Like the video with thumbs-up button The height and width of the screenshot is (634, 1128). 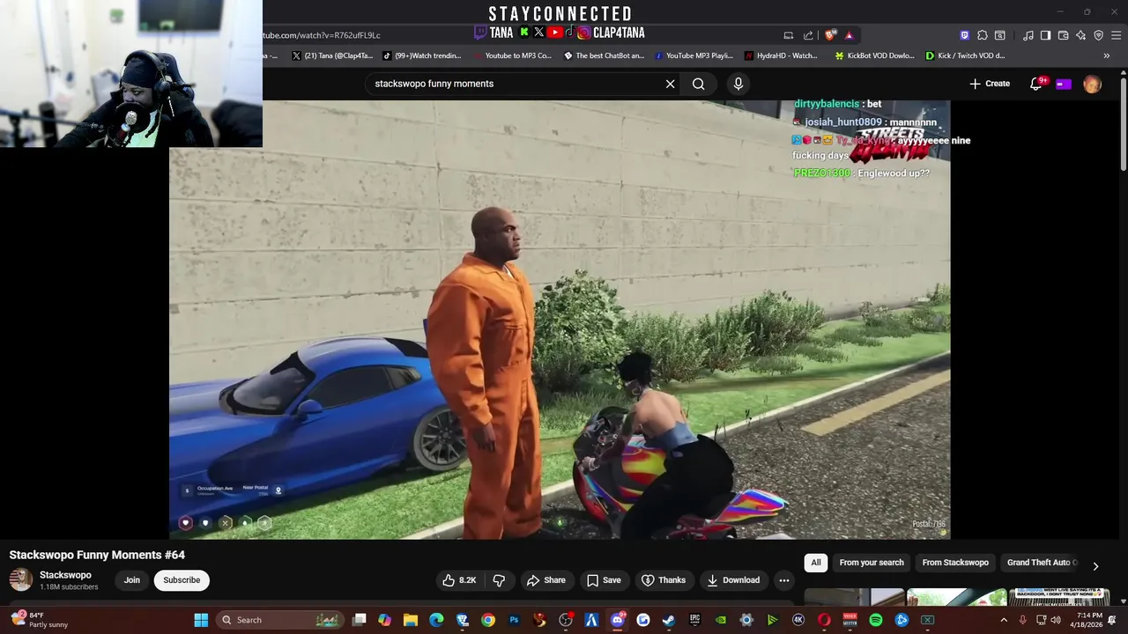coord(459,580)
